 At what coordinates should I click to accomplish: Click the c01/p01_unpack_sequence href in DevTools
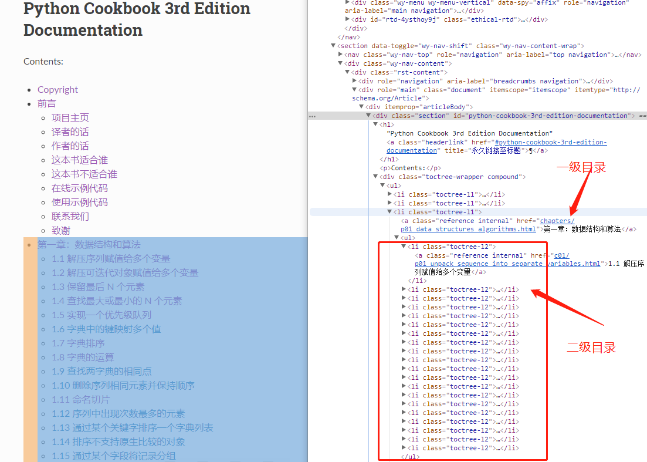(507, 259)
